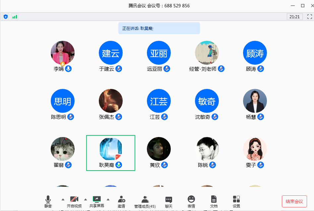Image resolution: width=314 pixels, height=211 pixels.
Task: Enter full screen mode via top-right icon
Action: 309,17
